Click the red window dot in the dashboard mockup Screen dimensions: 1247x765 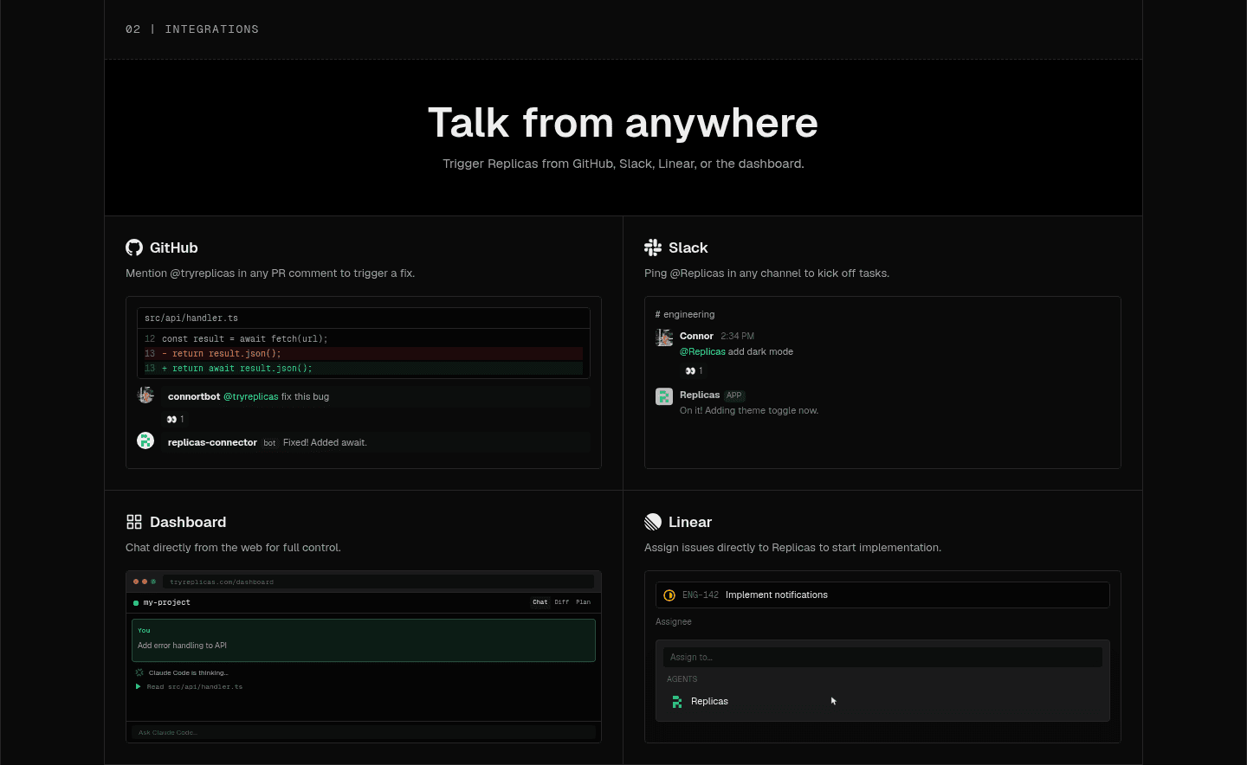click(x=136, y=582)
